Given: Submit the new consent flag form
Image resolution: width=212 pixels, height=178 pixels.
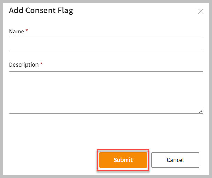Looking at the screenshot, I should 123,160.
